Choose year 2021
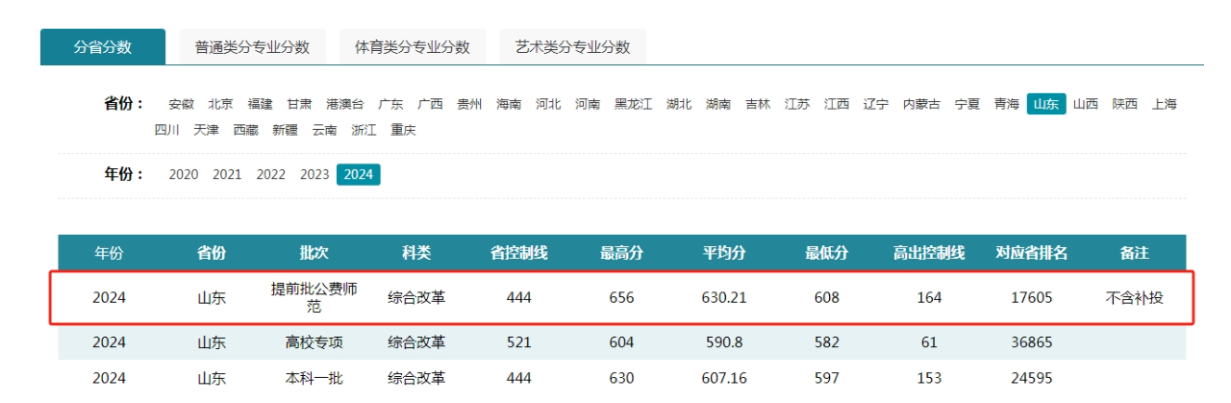This screenshot has width=1231, height=403. pos(227,174)
